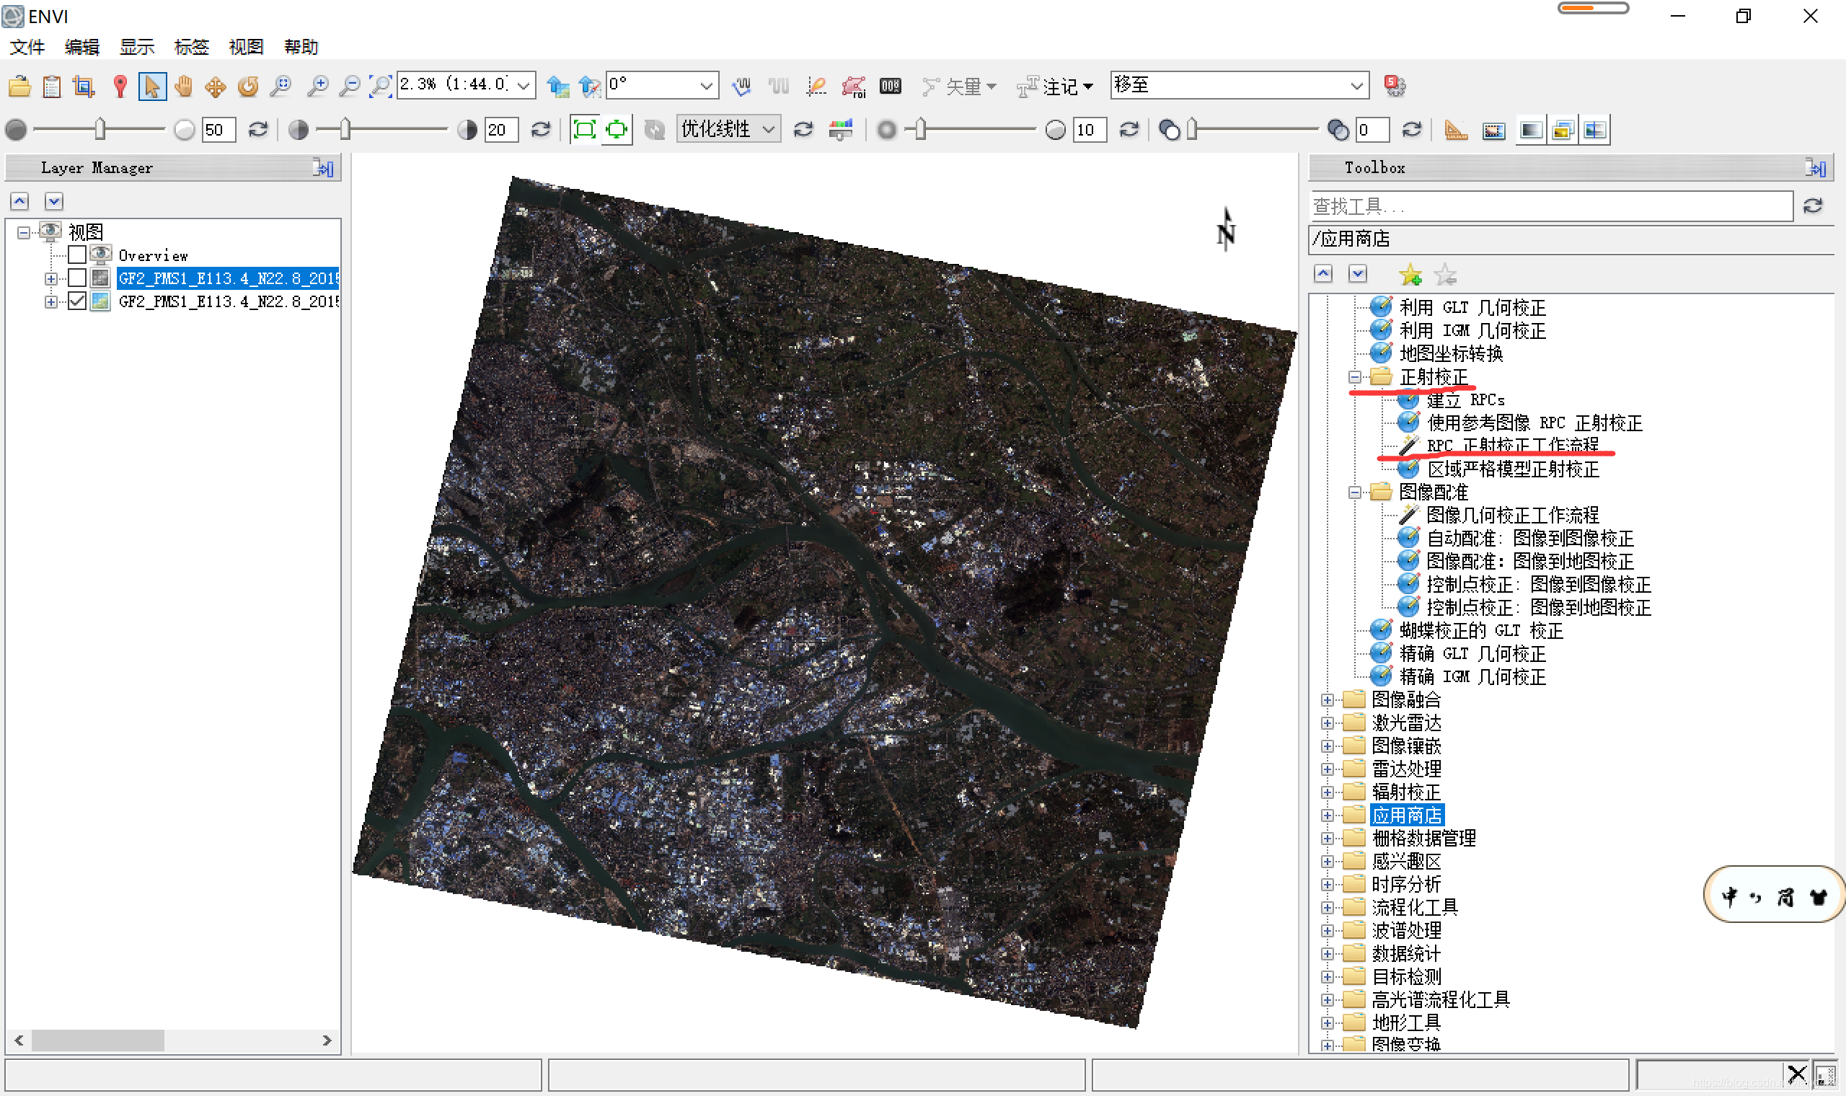1846x1096 pixels.
Task: Open 建立 RPCs tool
Action: click(x=1465, y=400)
